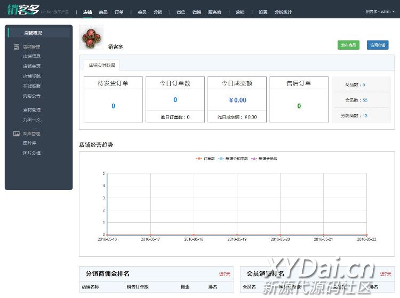Open 素材管理 in the sidebar
This screenshot has height=298, width=400.
click(31, 110)
